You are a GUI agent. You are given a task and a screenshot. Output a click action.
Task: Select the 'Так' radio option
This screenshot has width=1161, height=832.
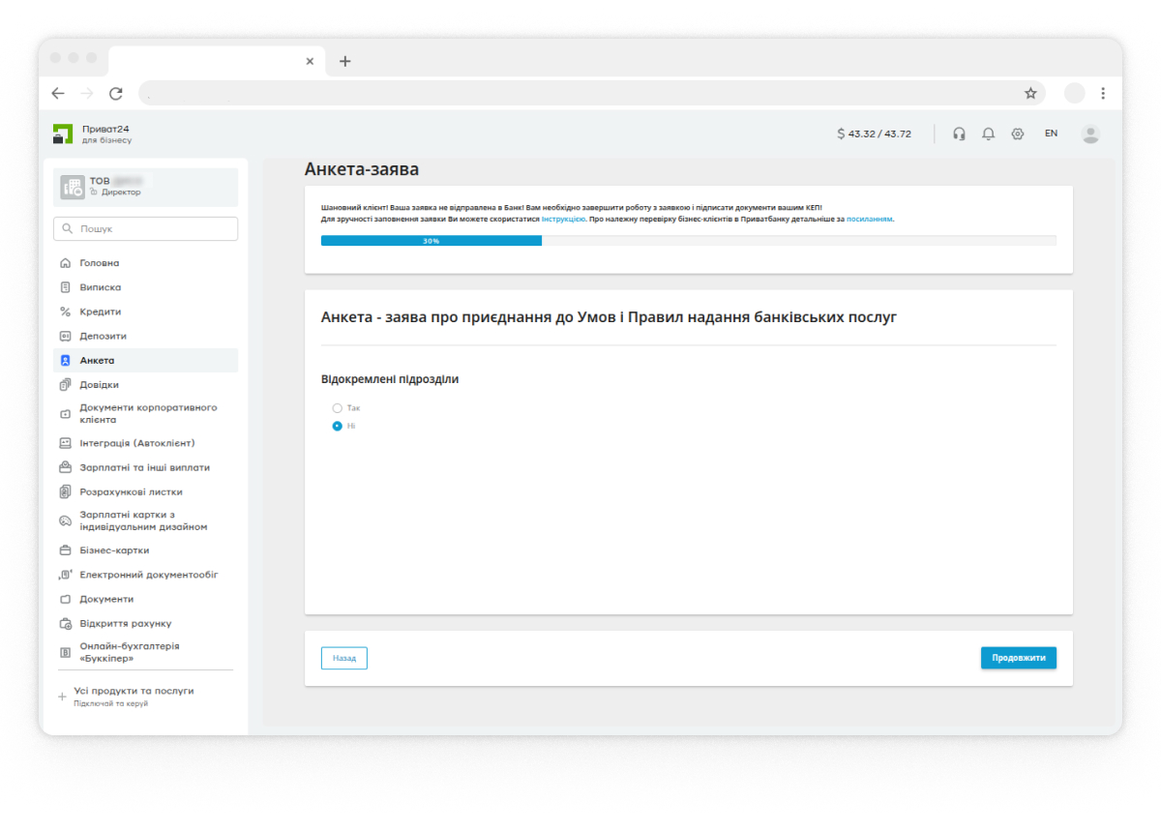[x=338, y=408]
